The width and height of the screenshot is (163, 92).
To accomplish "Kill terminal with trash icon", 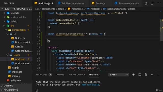I will coord(146,75).
